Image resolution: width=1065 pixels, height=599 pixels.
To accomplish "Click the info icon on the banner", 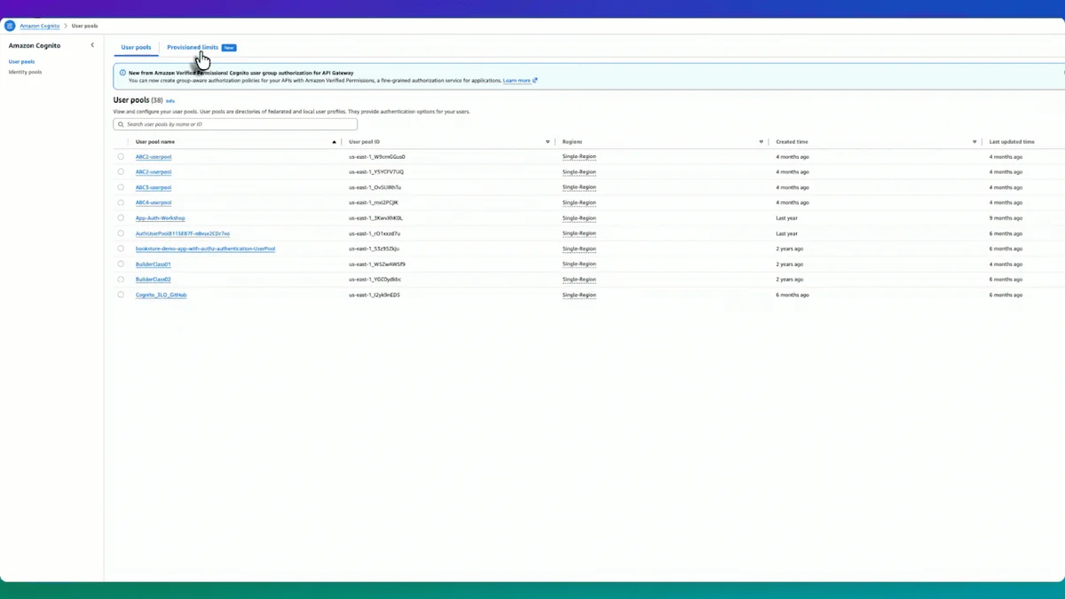I will 122,73.
